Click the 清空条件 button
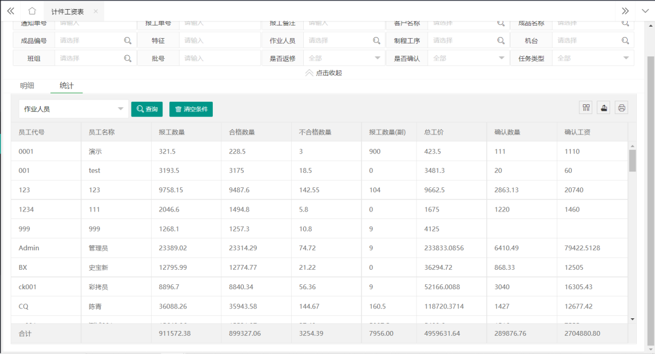655x354 pixels. pyautogui.click(x=191, y=109)
